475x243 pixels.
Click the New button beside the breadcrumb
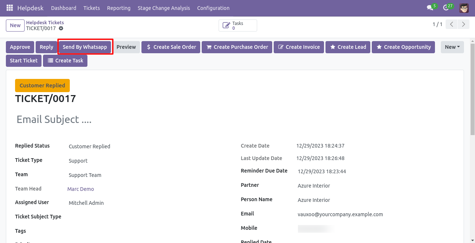point(15,25)
